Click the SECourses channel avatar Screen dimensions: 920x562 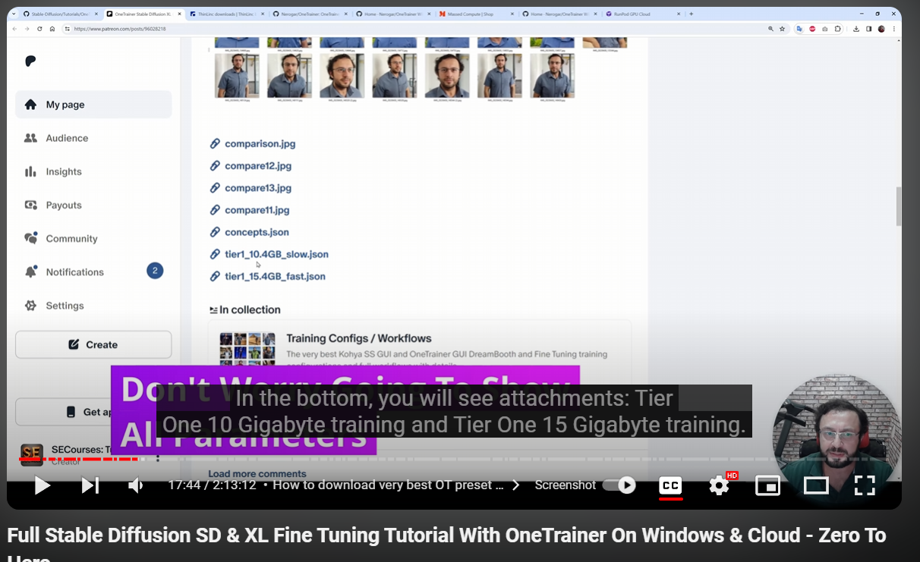[x=32, y=454]
